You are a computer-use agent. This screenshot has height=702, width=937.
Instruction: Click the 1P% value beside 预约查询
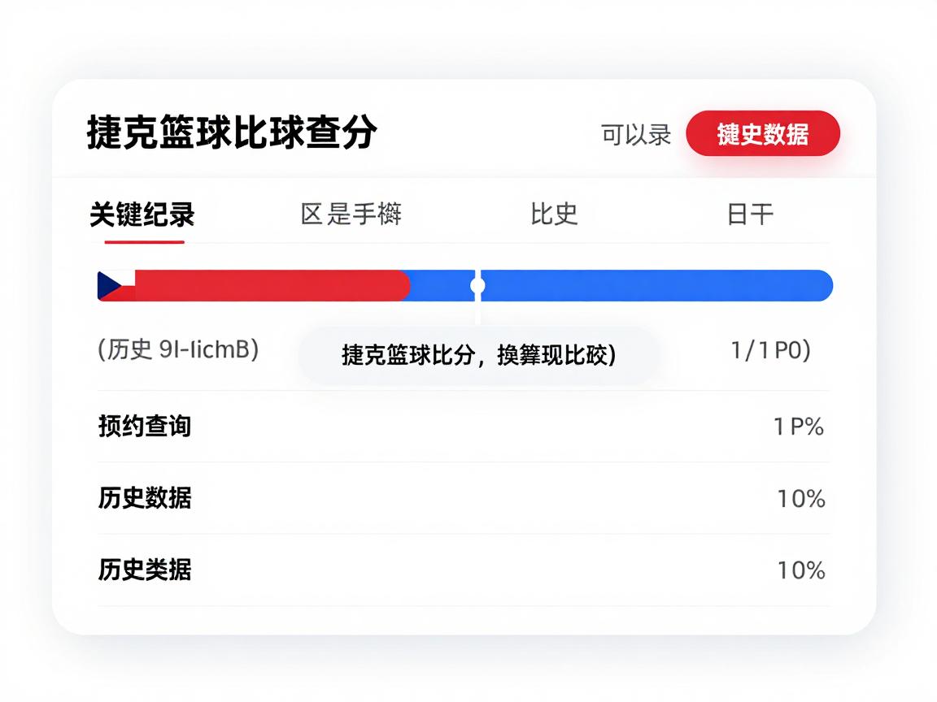point(799,427)
